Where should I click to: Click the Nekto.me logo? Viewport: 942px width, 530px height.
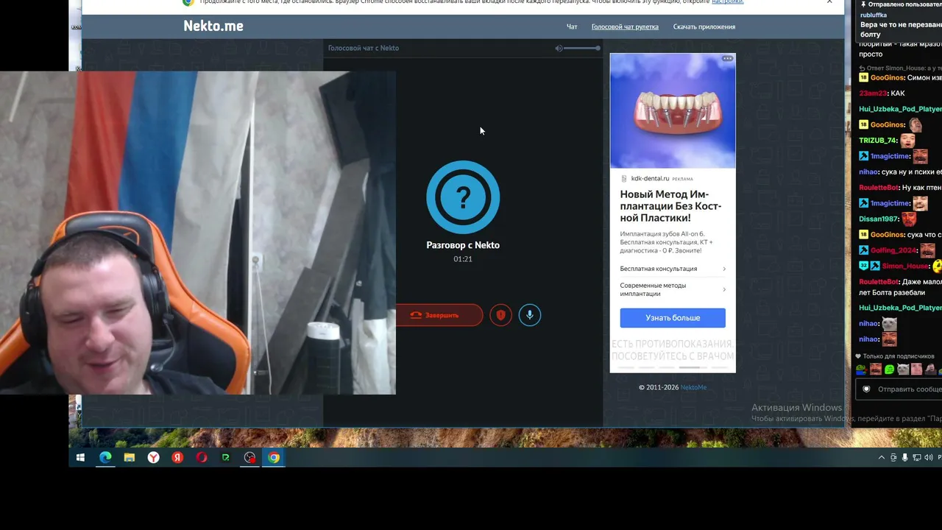click(213, 26)
